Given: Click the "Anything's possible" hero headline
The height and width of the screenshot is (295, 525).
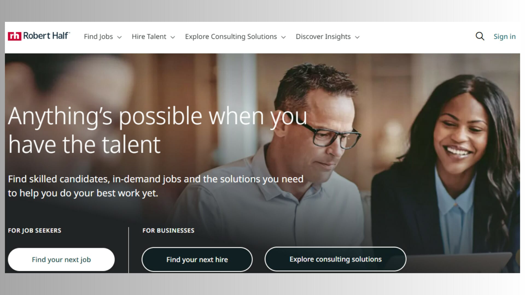Looking at the screenshot, I should 157,130.
